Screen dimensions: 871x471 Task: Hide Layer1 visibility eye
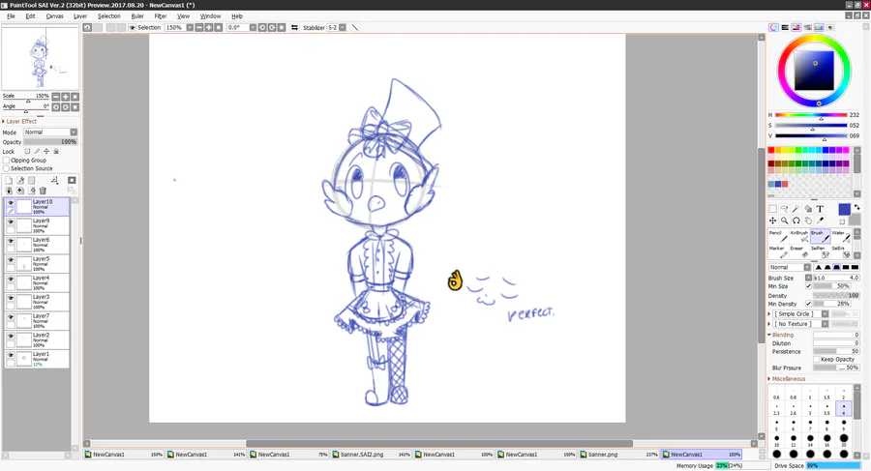click(11, 354)
